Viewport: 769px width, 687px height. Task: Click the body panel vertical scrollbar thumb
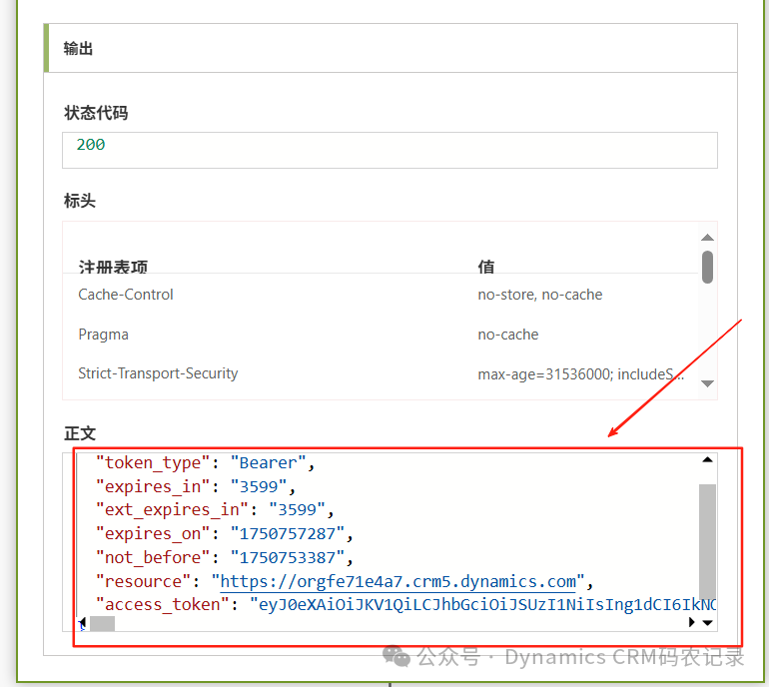(x=707, y=541)
